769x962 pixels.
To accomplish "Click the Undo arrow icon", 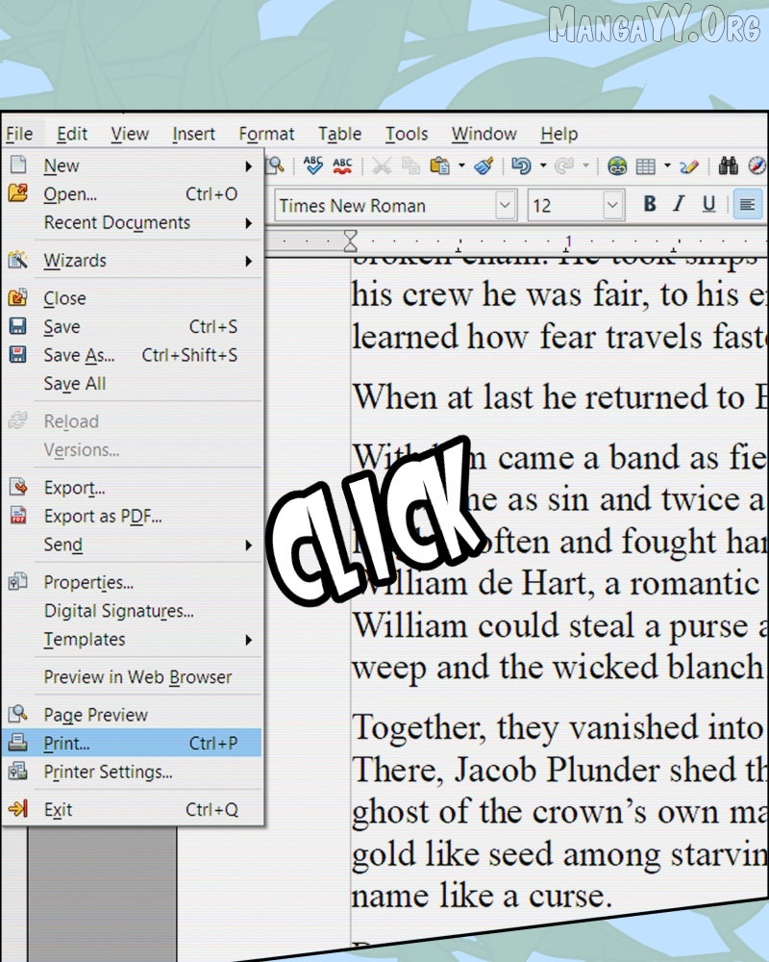I will point(521,165).
